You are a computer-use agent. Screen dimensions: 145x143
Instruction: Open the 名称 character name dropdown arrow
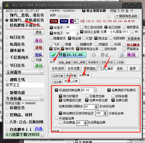(x=108, y=16)
